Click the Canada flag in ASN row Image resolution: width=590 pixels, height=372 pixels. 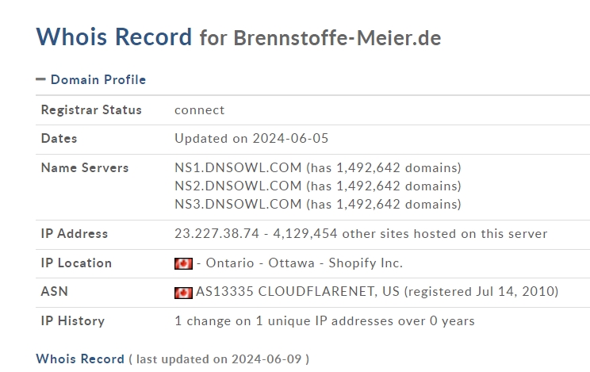[183, 293]
